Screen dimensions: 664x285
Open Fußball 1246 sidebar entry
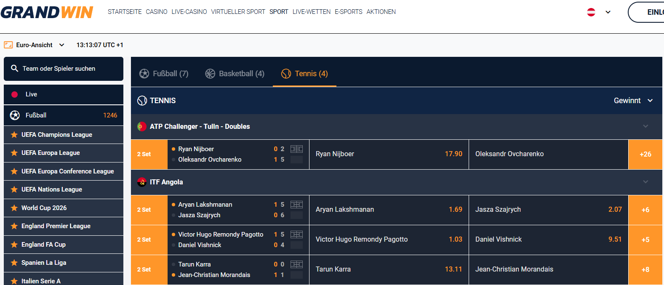point(64,115)
